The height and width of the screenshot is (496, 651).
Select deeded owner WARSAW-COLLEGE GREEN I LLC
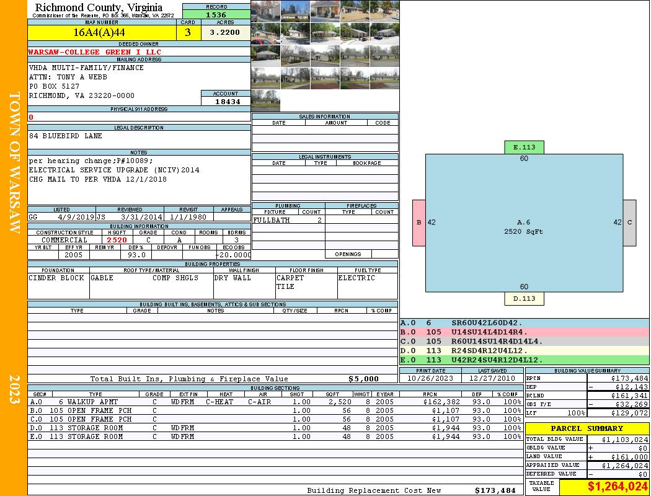pos(95,52)
